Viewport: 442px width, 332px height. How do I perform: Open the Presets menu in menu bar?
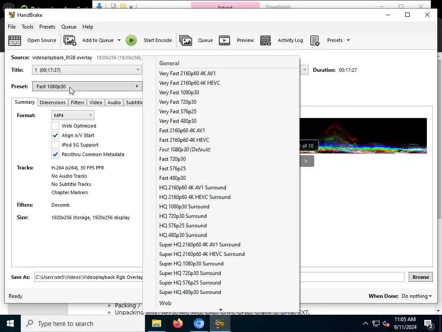coord(47,26)
